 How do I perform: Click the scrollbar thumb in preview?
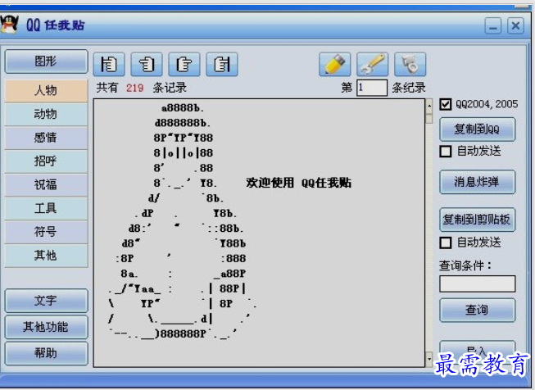(428, 119)
